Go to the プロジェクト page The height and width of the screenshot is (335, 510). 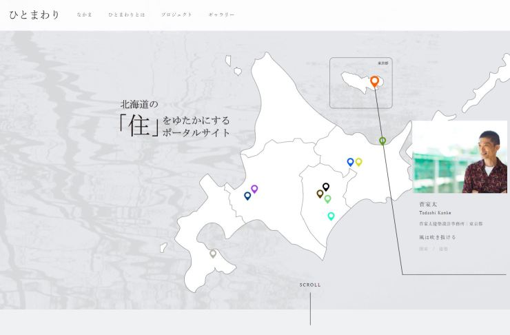176,14
